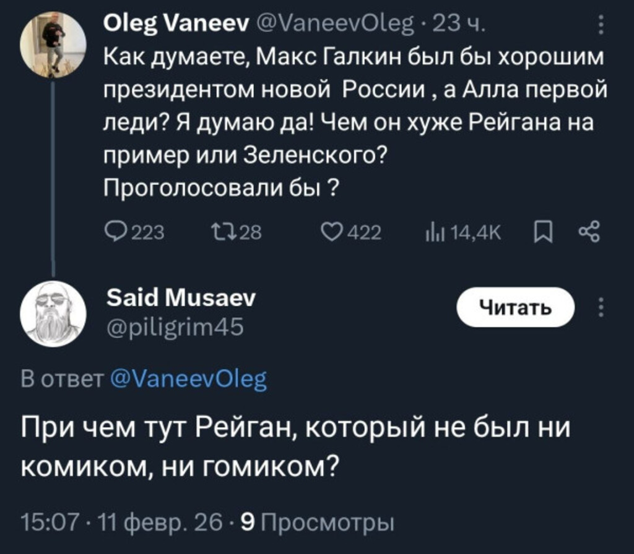Click the reply comment icon showing 223

[115, 232]
